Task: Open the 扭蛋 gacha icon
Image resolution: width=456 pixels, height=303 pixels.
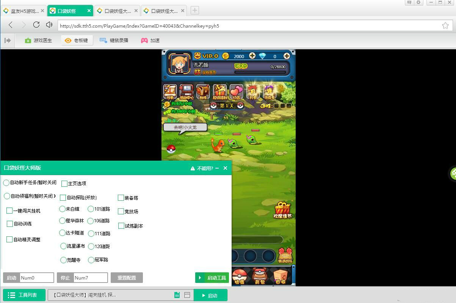Action: 239,276
